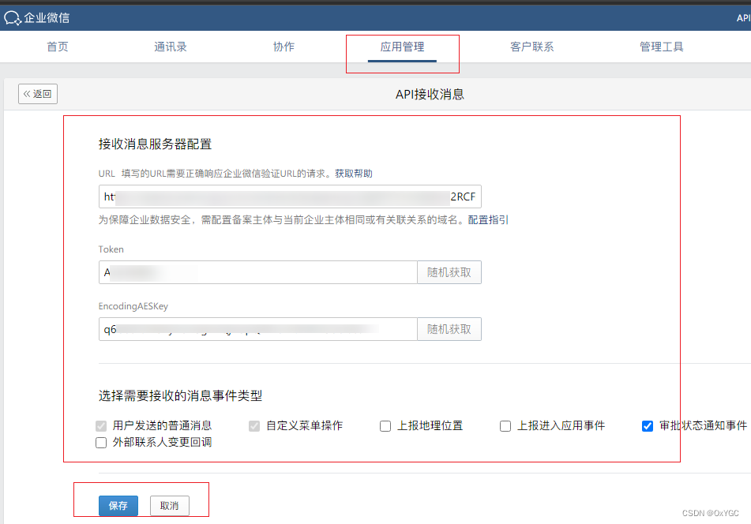Click the API接收消息 page title

[x=430, y=94]
